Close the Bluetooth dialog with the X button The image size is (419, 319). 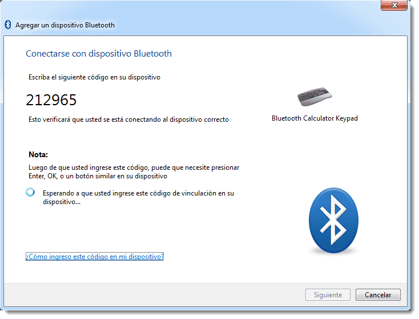(394, 5)
